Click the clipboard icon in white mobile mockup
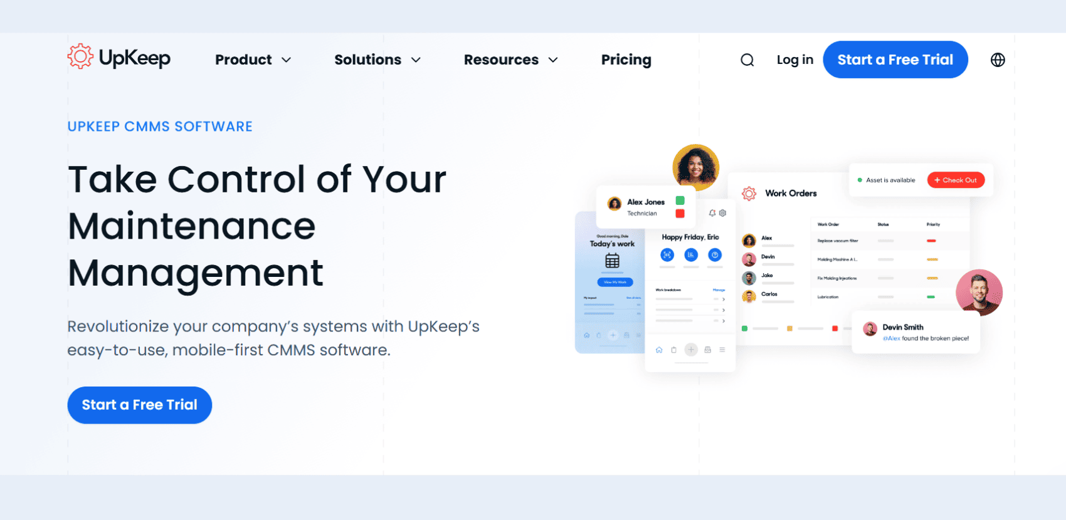 (674, 350)
